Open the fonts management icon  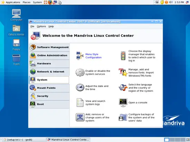[x=123, y=73]
